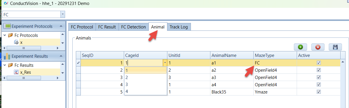349x108 pixels.
Task: Open the FC Detection tab
Action: coord(133,27)
